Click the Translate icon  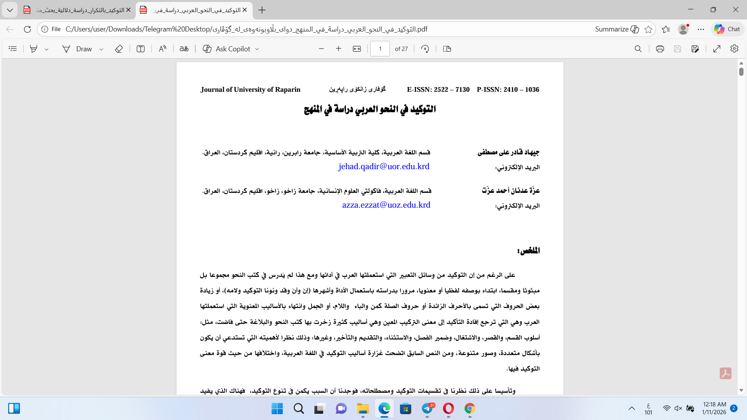(184, 49)
